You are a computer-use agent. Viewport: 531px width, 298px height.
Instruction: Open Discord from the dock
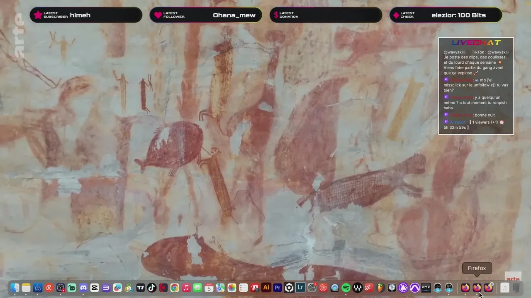pos(83,288)
